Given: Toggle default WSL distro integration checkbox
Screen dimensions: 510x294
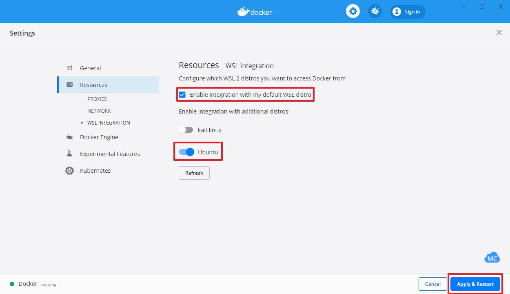Looking at the screenshot, I should (182, 95).
